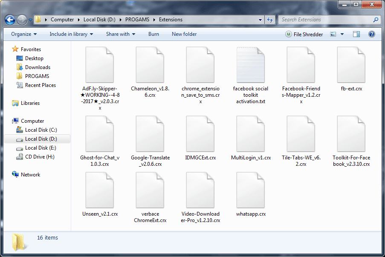
Task: Open Downloads in Favorites
Action: point(38,67)
